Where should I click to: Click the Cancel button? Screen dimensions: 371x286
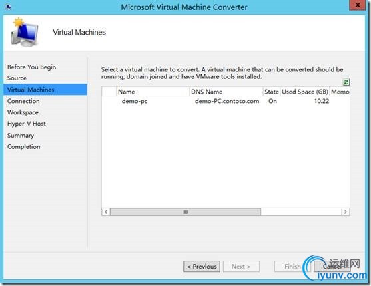[x=332, y=267]
